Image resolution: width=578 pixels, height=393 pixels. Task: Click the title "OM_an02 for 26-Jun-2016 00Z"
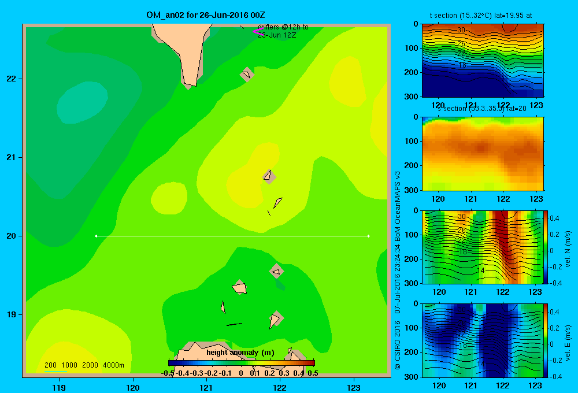(x=206, y=15)
